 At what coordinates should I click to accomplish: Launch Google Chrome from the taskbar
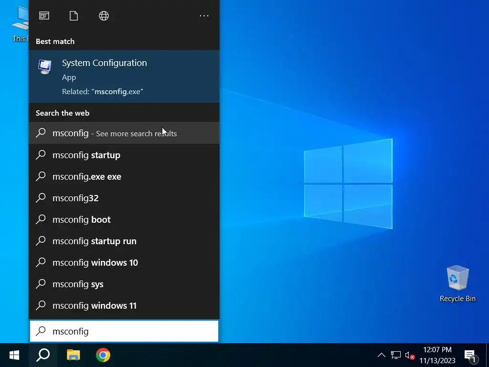pyautogui.click(x=103, y=355)
